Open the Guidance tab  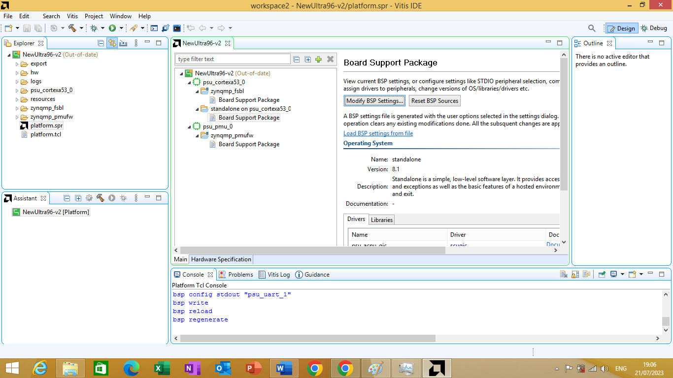pyautogui.click(x=312, y=275)
